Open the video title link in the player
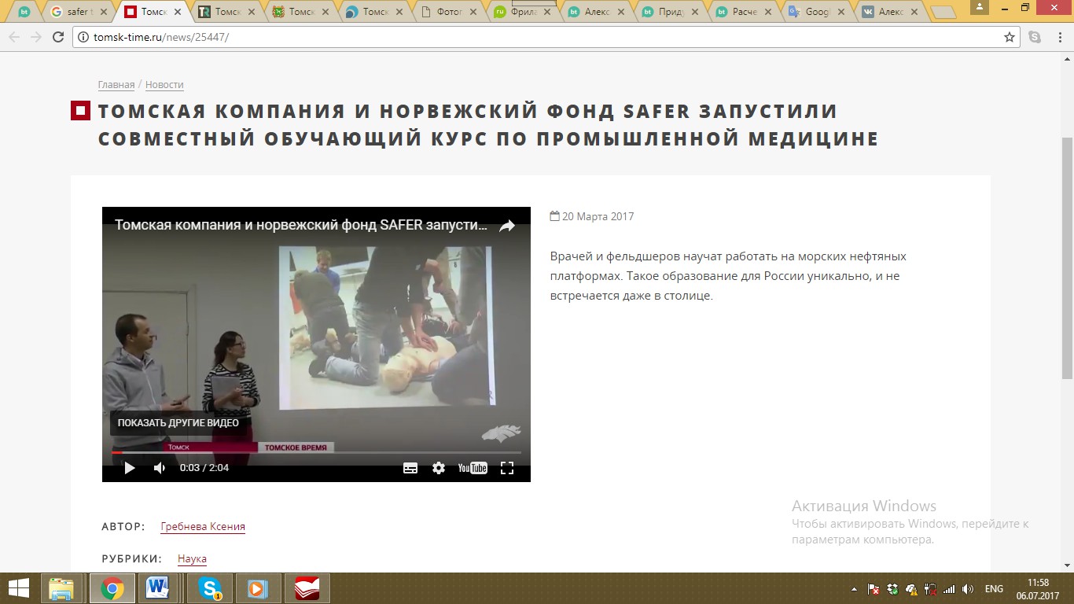The image size is (1074, 604). (301, 225)
